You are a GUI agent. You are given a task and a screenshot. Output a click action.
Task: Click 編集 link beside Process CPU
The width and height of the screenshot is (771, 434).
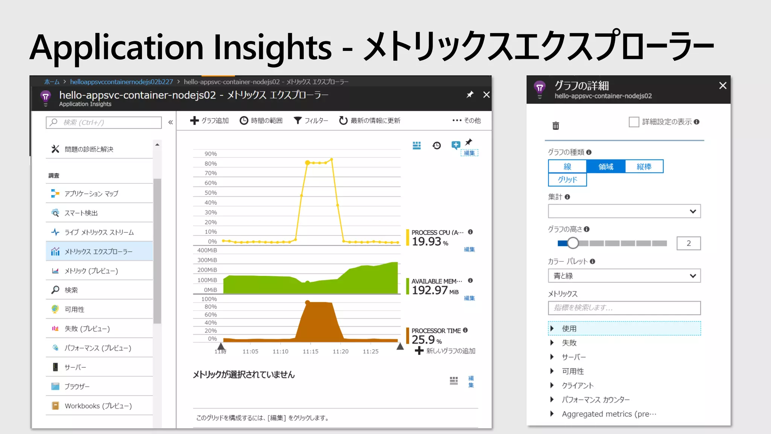469,249
